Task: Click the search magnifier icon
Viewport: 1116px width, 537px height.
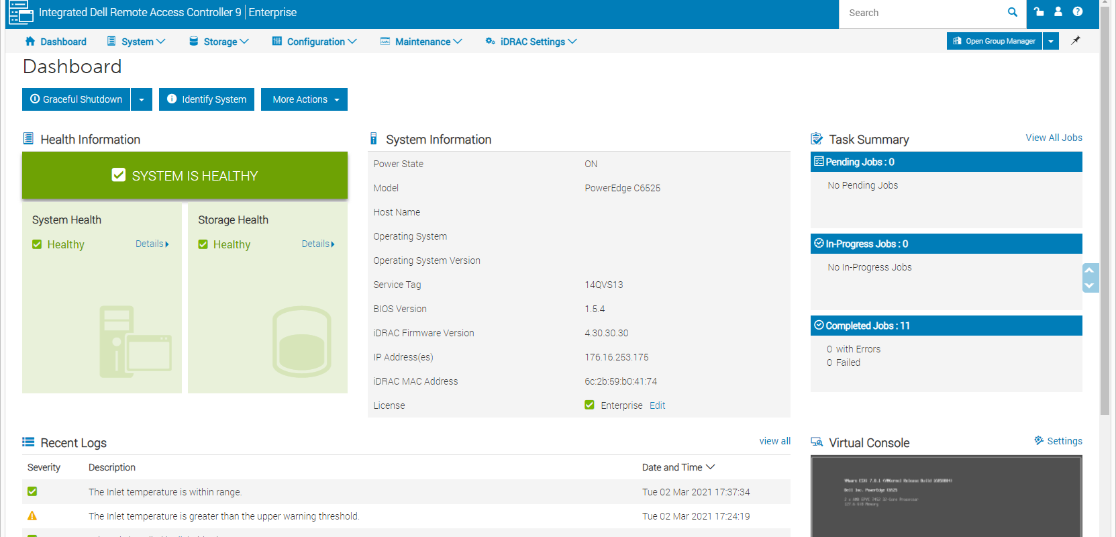Action: [x=1013, y=12]
